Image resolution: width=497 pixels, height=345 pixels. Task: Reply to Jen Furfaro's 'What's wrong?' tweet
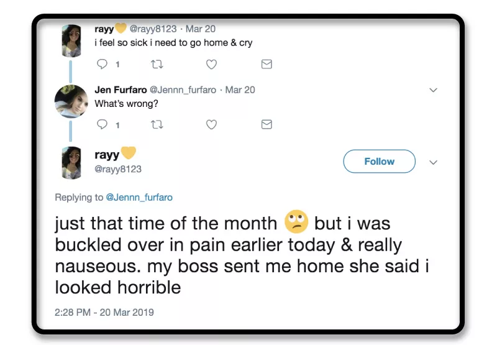point(103,124)
